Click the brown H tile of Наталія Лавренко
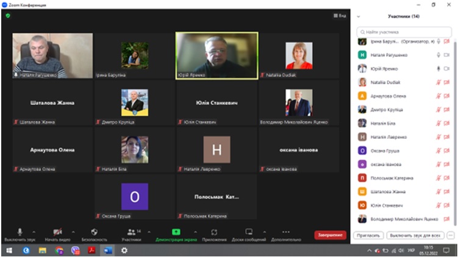Image resolution: width=458 pixels, height=257 pixels. pos(216,150)
